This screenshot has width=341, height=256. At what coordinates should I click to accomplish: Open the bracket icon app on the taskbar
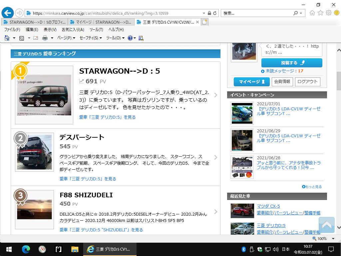[x=59, y=249]
